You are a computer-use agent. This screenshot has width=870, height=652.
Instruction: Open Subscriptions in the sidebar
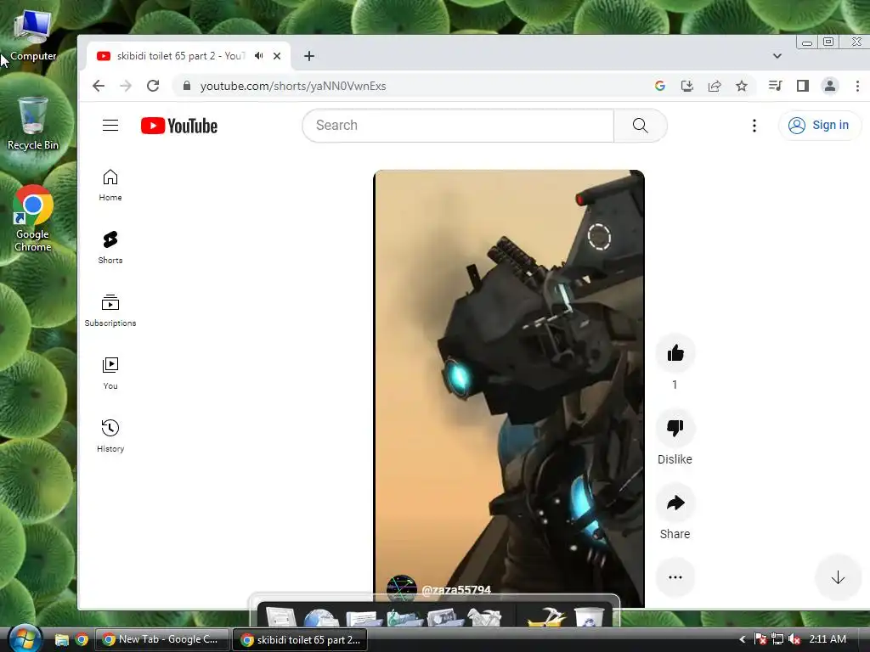[110, 311]
